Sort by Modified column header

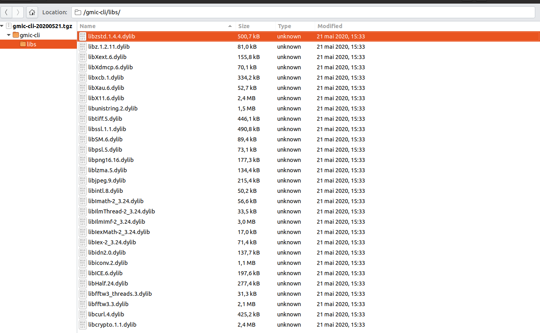point(427,26)
